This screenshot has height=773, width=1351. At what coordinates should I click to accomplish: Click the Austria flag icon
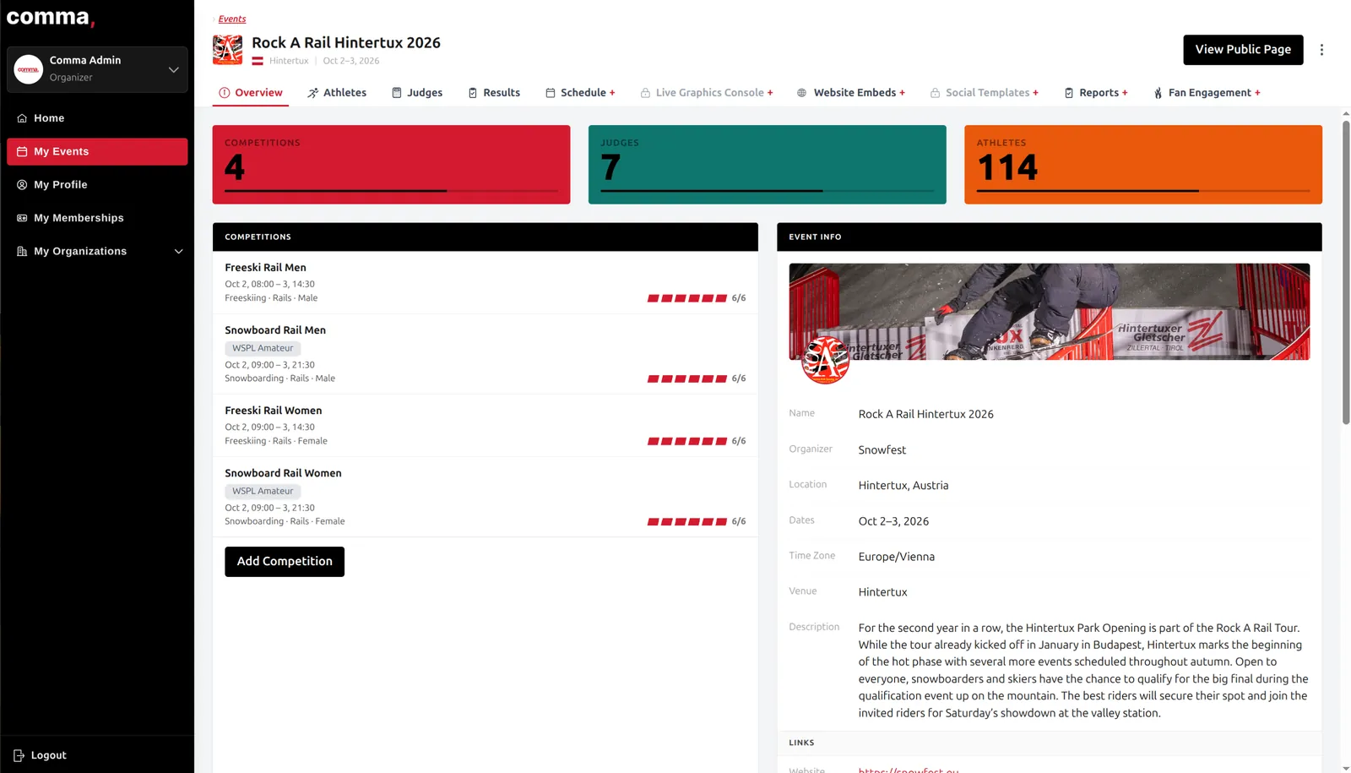[x=258, y=61]
